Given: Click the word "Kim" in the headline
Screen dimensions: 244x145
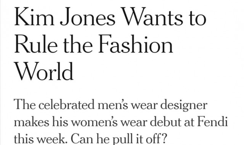Looking at the screenshot, I should click(34, 17).
